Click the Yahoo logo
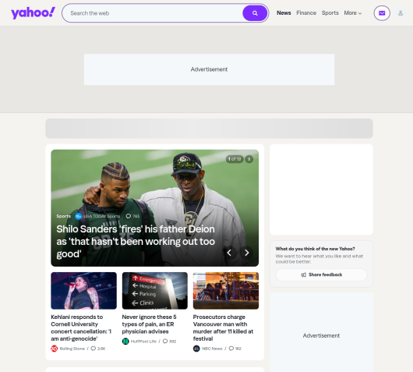This screenshot has width=413, height=372. (x=33, y=12)
